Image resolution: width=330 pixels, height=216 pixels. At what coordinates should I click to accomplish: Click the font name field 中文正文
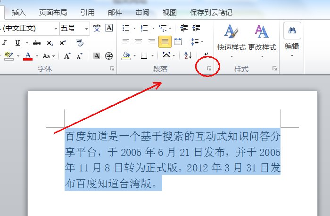26,28
